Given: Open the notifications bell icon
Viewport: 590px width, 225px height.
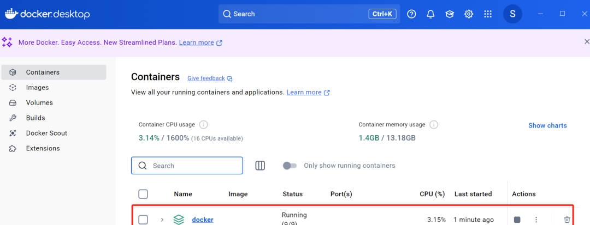Looking at the screenshot, I should point(430,14).
